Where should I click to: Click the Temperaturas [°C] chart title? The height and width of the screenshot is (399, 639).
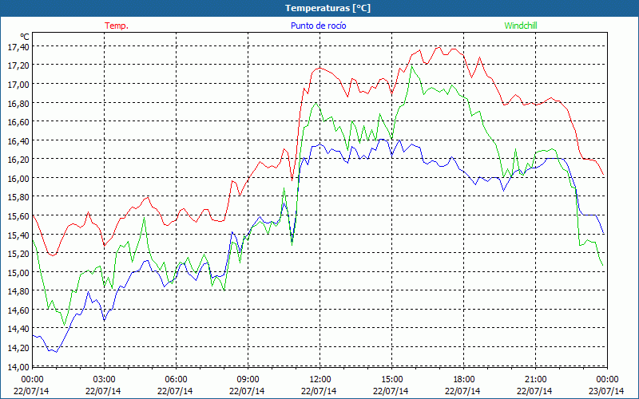[327, 8]
